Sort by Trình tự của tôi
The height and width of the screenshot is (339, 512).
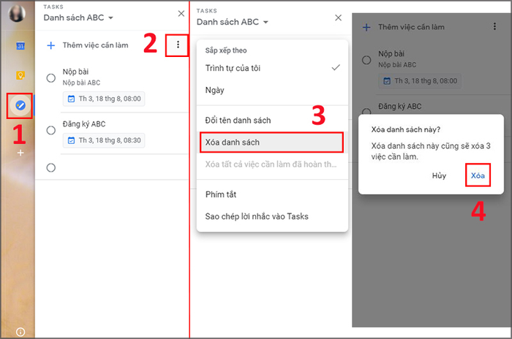[272, 68]
